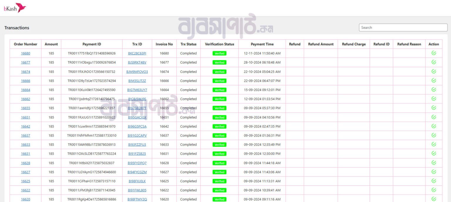This screenshot has width=451, height=202.
Task: Click the Verified badge for order 16680
Action: (219, 53)
